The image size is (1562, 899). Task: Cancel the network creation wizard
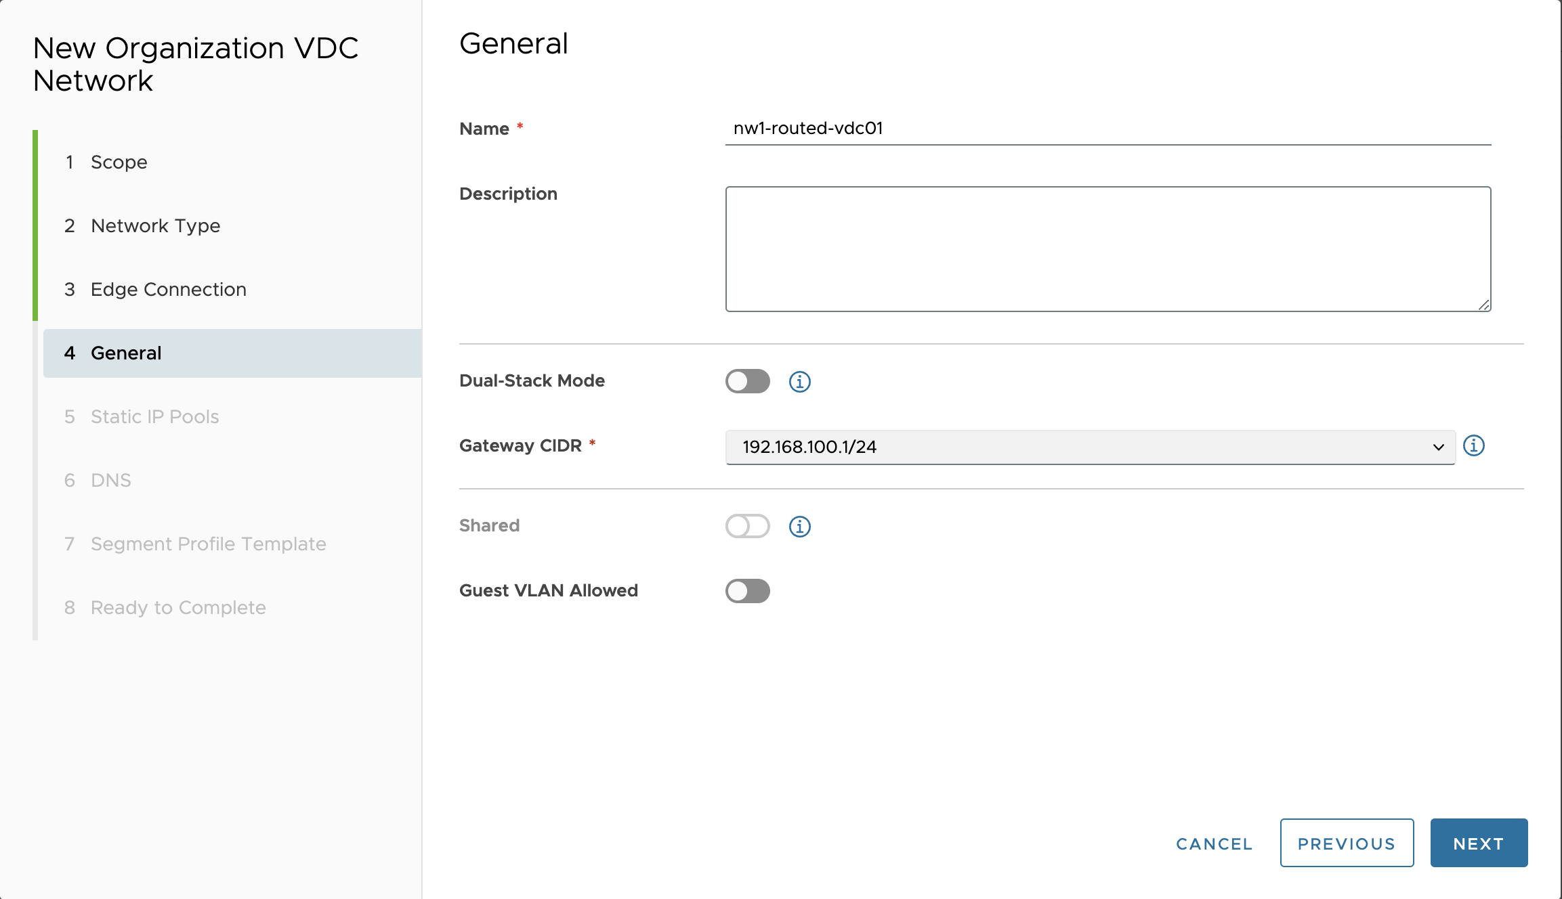pos(1214,843)
